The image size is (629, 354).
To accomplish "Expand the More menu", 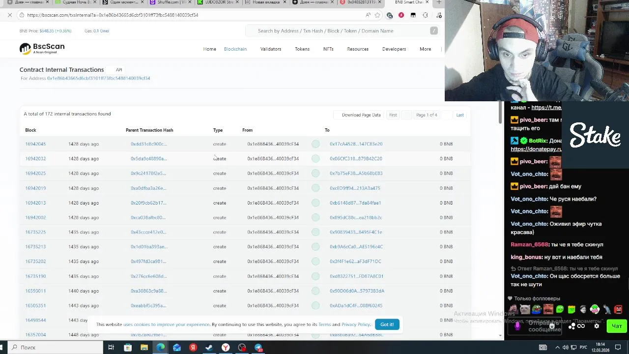I will click(x=426, y=49).
